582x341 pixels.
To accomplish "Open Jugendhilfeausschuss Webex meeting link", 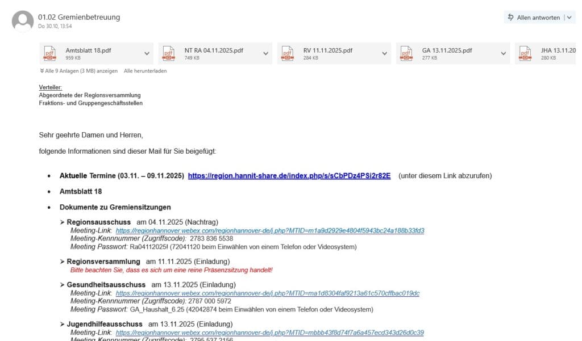I will coord(269,332).
